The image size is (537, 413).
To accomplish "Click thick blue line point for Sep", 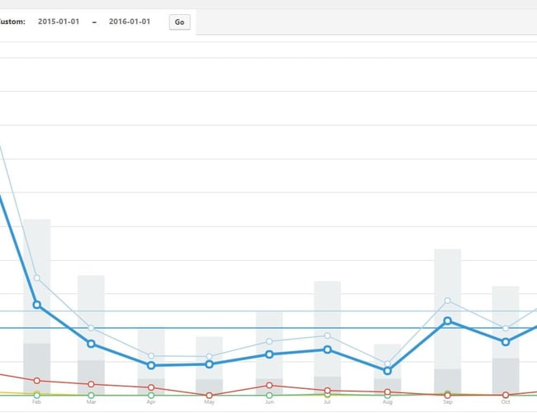I will coord(447,320).
